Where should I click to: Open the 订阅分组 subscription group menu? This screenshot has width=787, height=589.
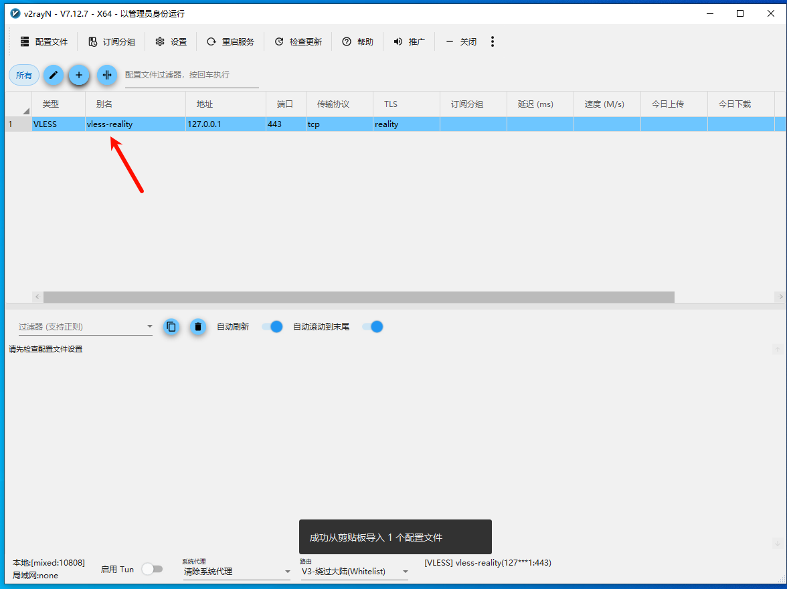click(112, 41)
